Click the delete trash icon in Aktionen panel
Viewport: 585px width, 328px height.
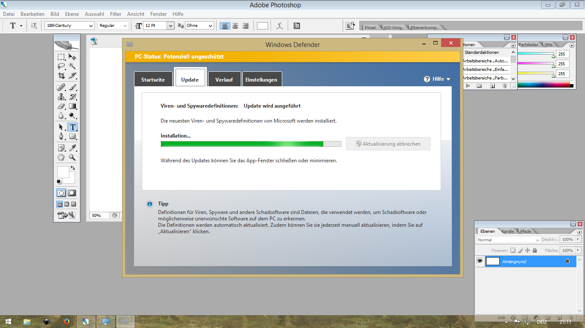(504, 86)
